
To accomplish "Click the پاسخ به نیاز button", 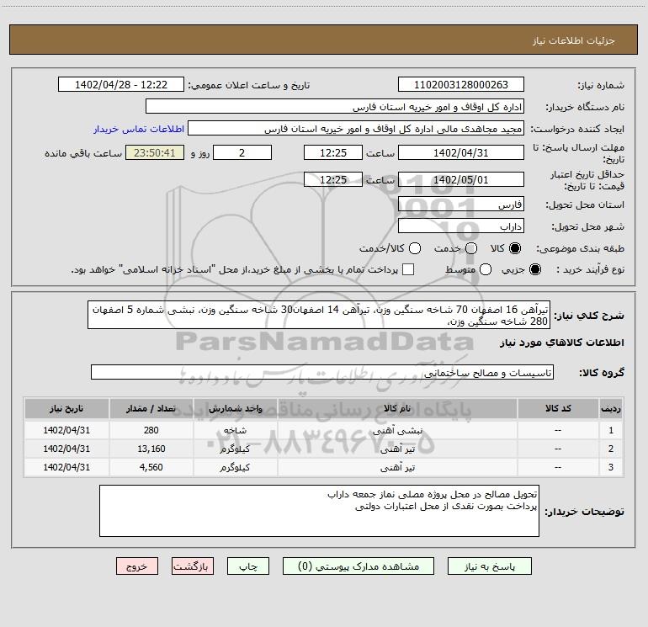I will coord(489,566).
